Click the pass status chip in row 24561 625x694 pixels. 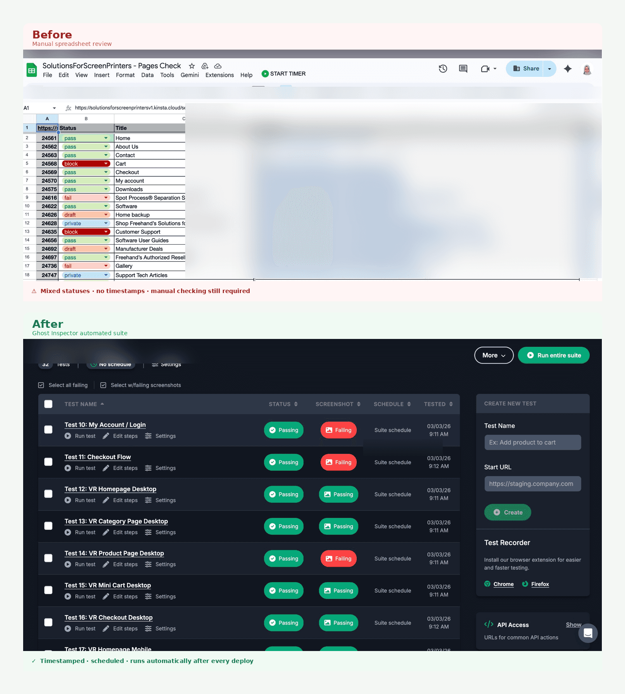(x=86, y=138)
